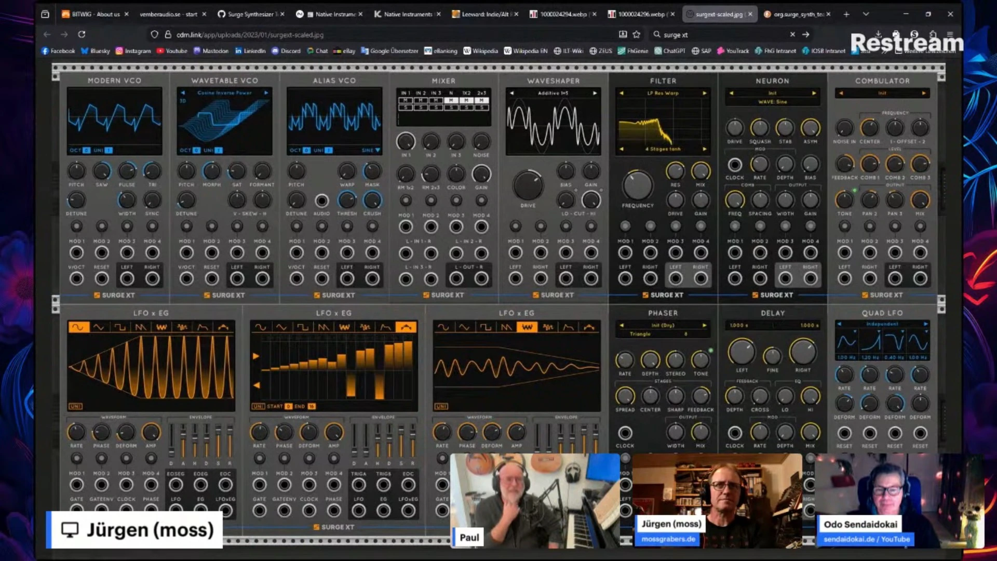Toggle UNI in the third LFO x EG

441,406
